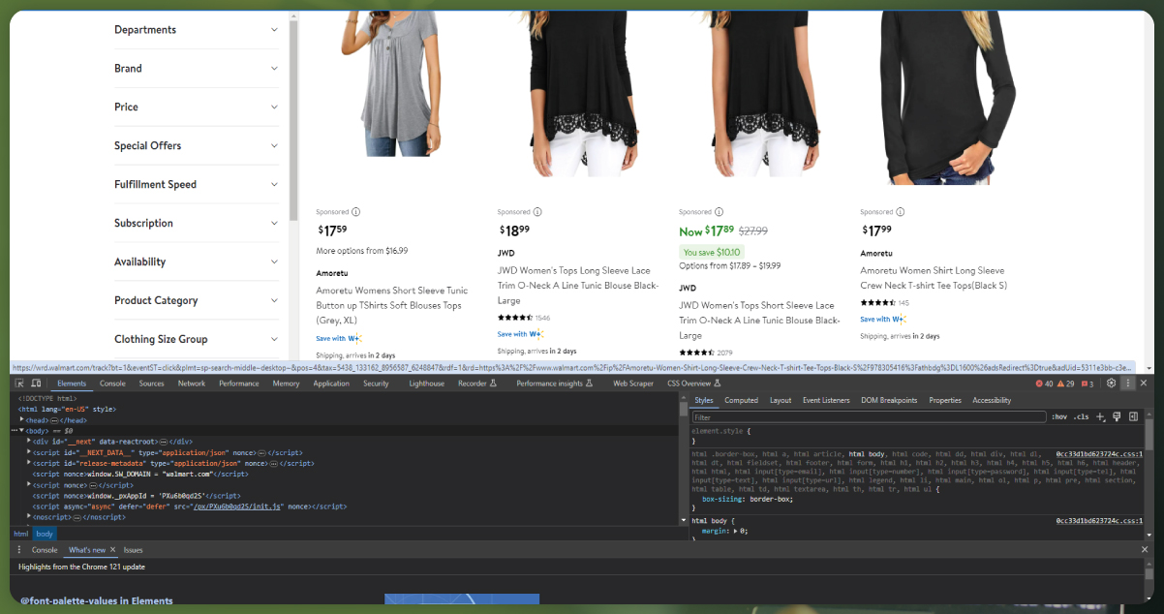
Task: Click the issues count 3 indicator
Action: pos(1087,384)
